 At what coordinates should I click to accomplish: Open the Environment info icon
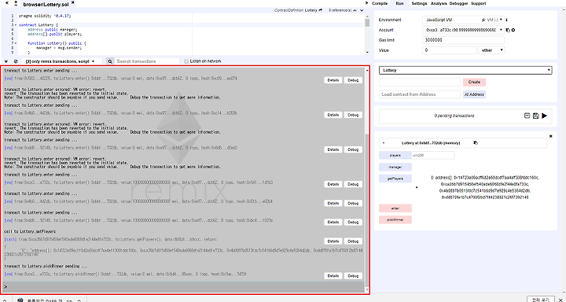tap(506, 20)
